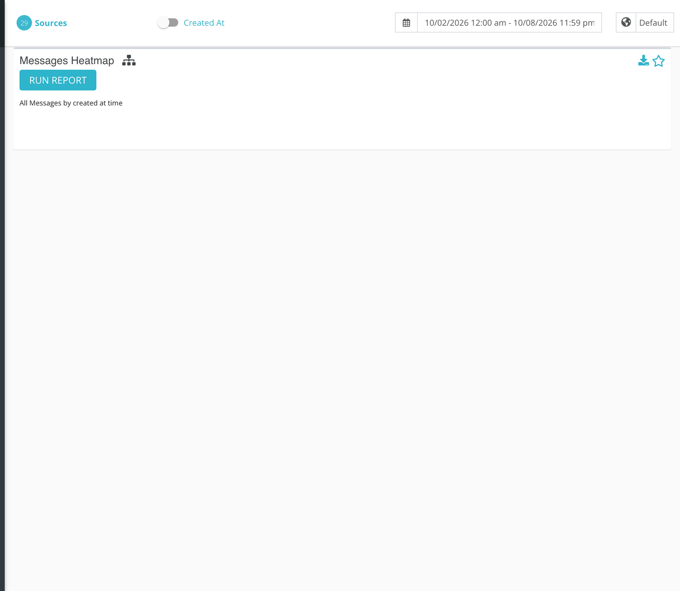The height and width of the screenshot is (591, 680).
Task: Click the Created At label
Action: tap(204, 23)
